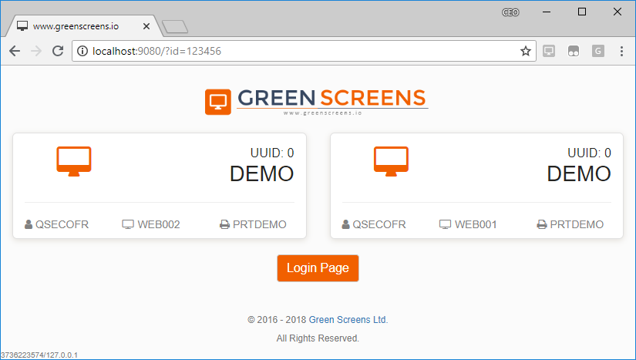Open site info icon in address bar
This screenshot has width=636, height=360.
(x=82, y=51)
